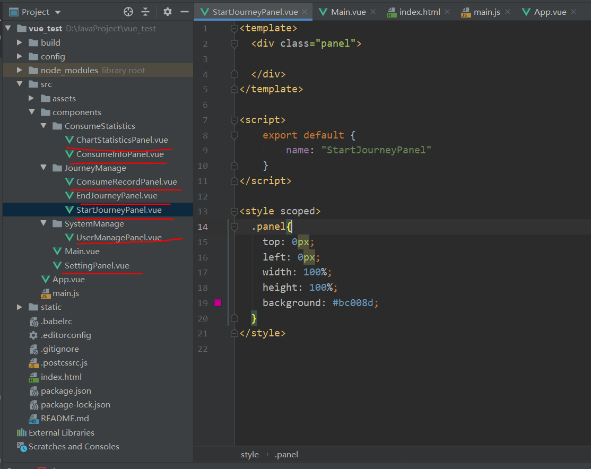
Task: Click External Libraries node
Action: [62, 433]
